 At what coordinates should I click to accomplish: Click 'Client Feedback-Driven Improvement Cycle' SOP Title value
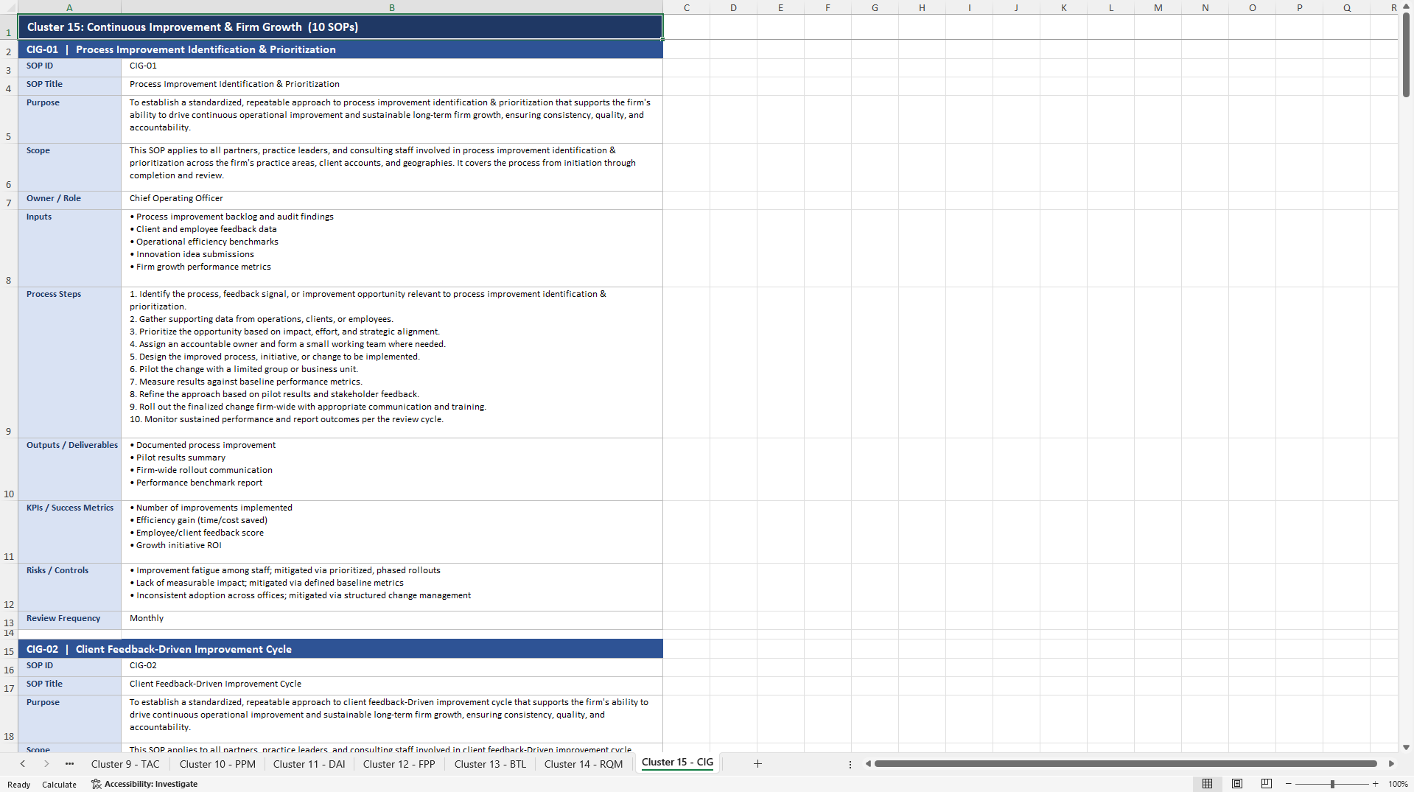[x=392, y=686]
